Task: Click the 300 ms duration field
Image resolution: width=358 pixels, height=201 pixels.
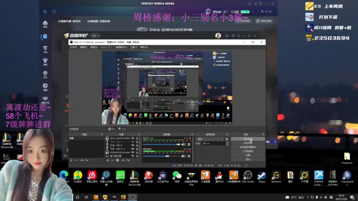Action: pyautogui.click(x=213, y=143)
